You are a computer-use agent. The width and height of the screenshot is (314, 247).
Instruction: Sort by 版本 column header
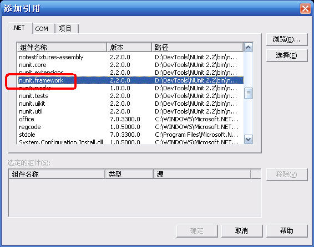129,48
